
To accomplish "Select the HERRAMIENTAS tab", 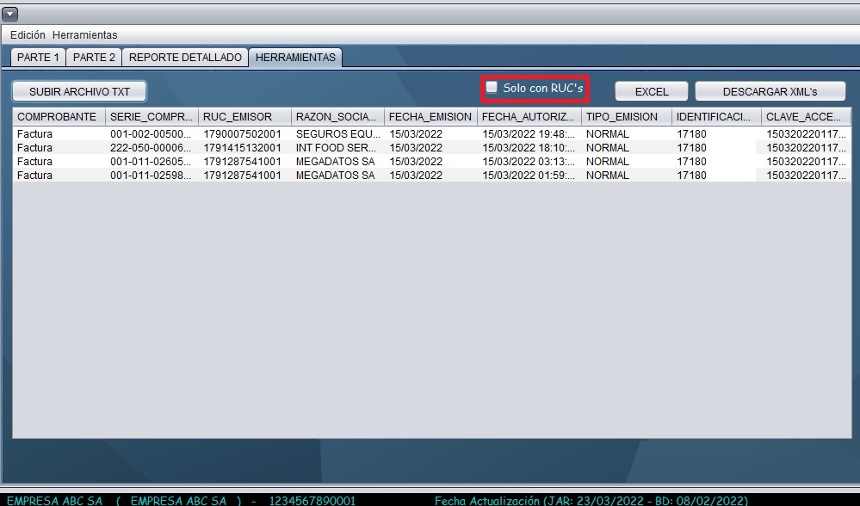I will [x=296, y=58].
